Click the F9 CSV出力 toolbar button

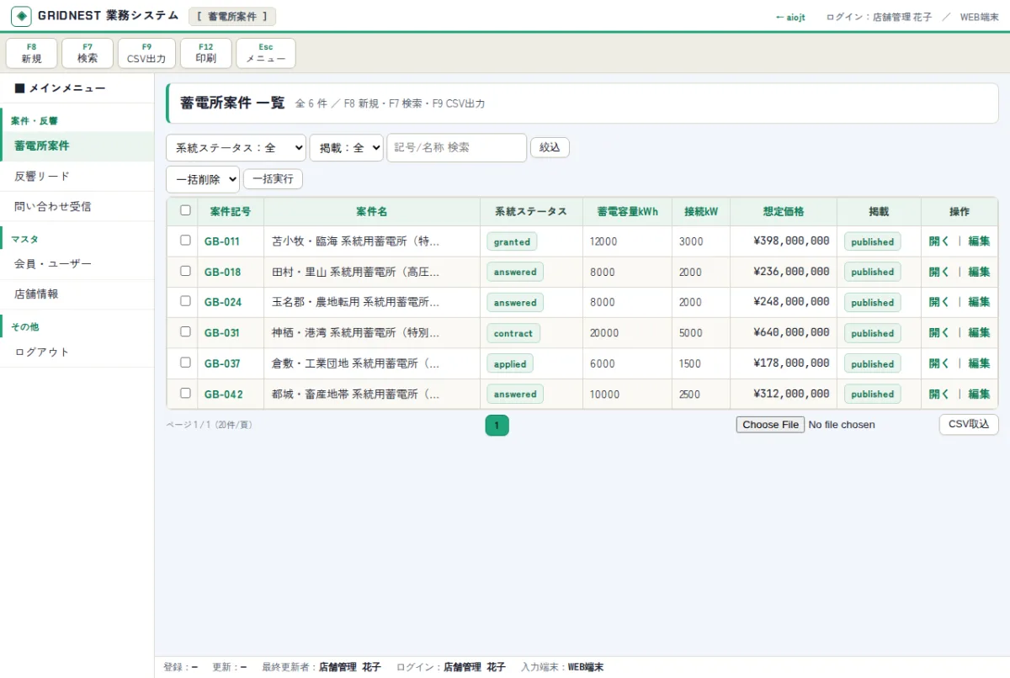tap(146, 53)
